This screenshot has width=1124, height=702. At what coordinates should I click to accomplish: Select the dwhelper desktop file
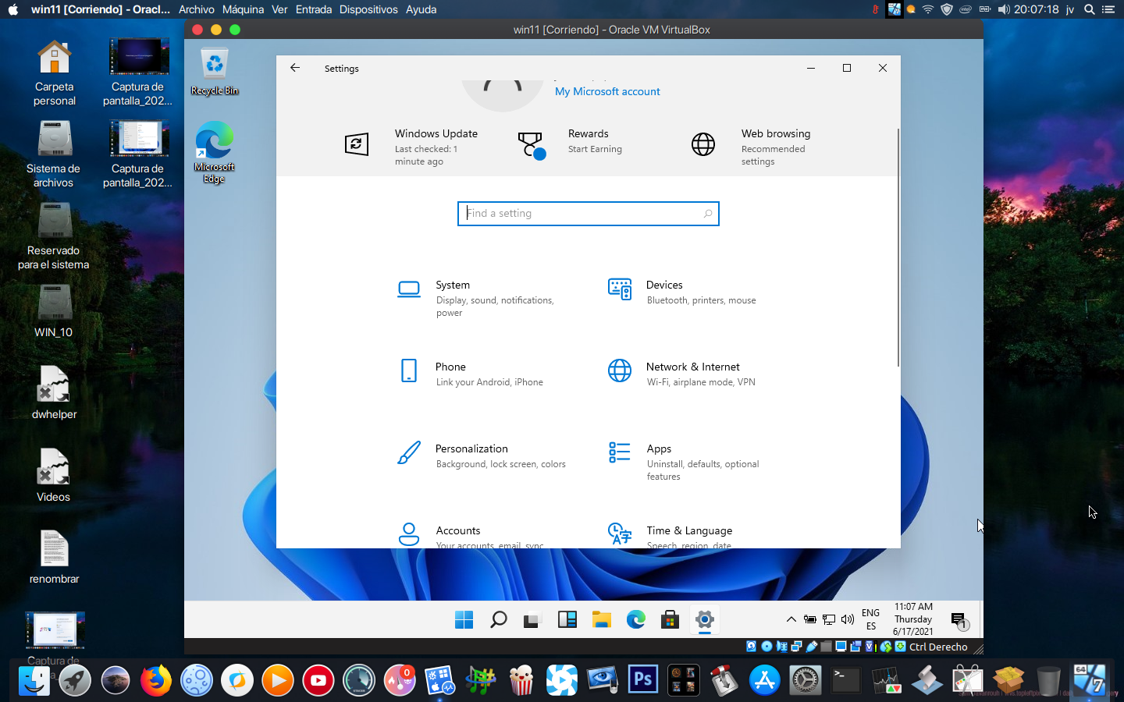54,392
